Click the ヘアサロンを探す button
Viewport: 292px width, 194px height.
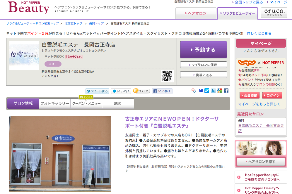coord(261,162)
